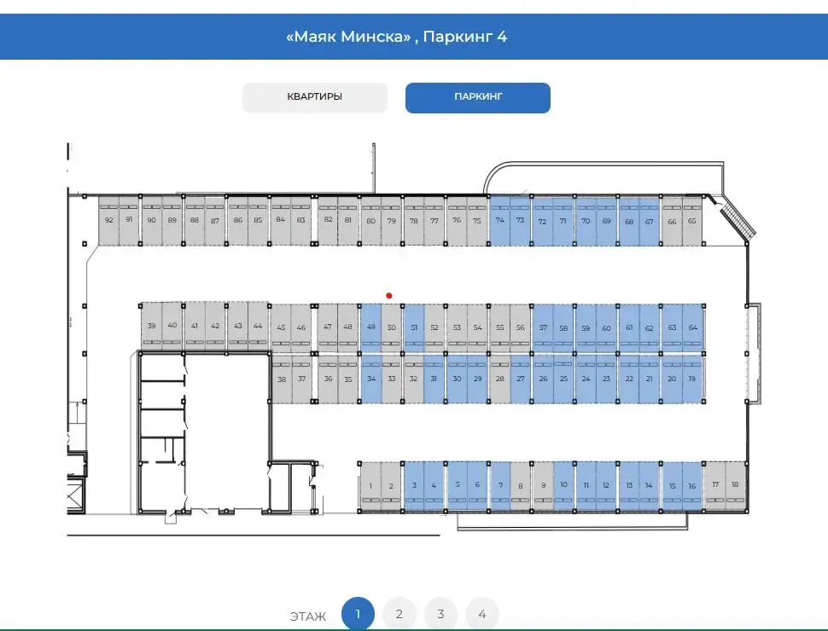Select parking space 67

click(x=650, y=220)
